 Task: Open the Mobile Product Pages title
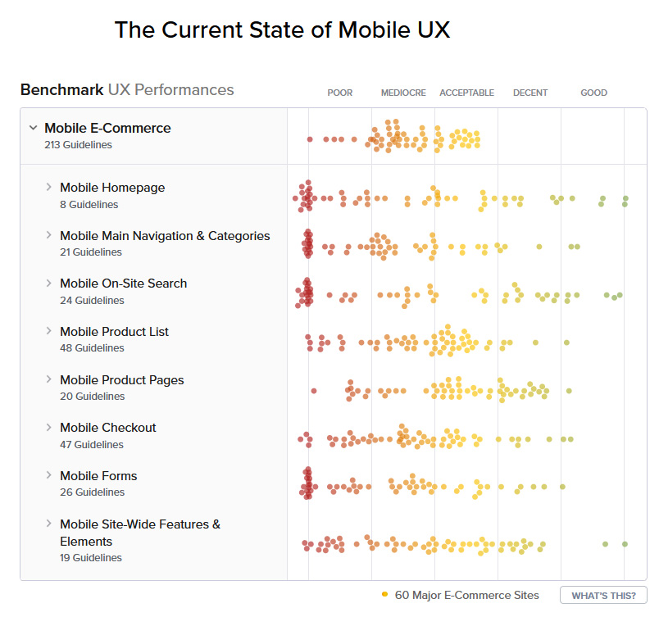[122, 380]
